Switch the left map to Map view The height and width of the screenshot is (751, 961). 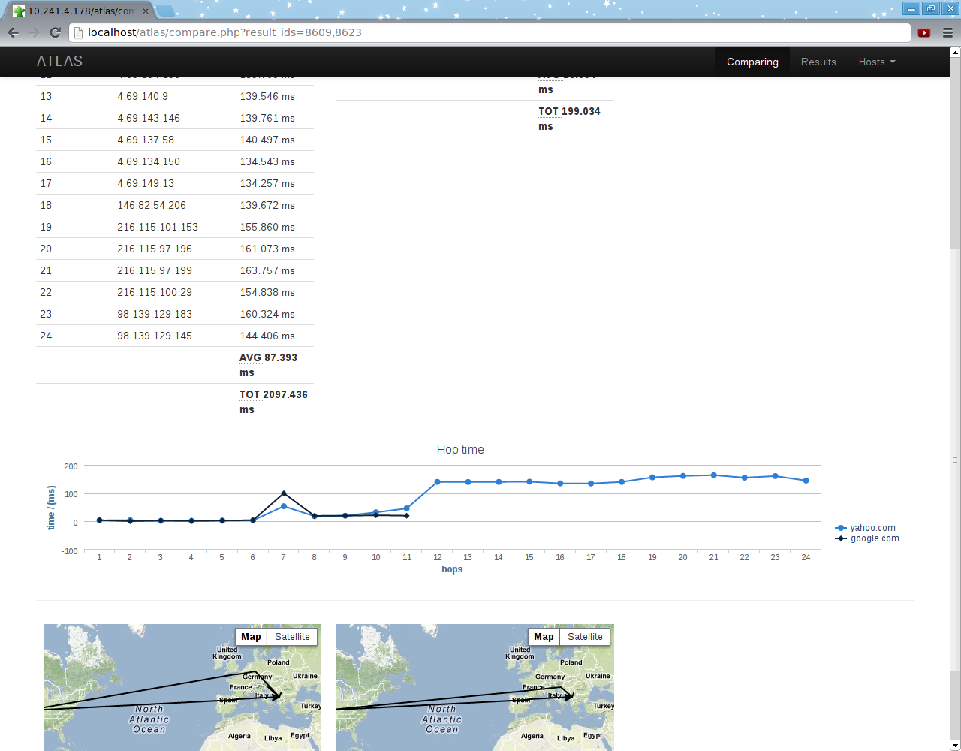click(x=251, y=637)
